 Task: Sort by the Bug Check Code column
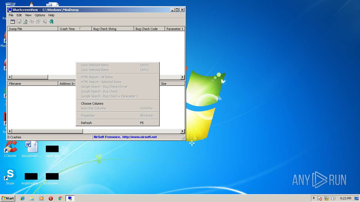tap(149, 29)
